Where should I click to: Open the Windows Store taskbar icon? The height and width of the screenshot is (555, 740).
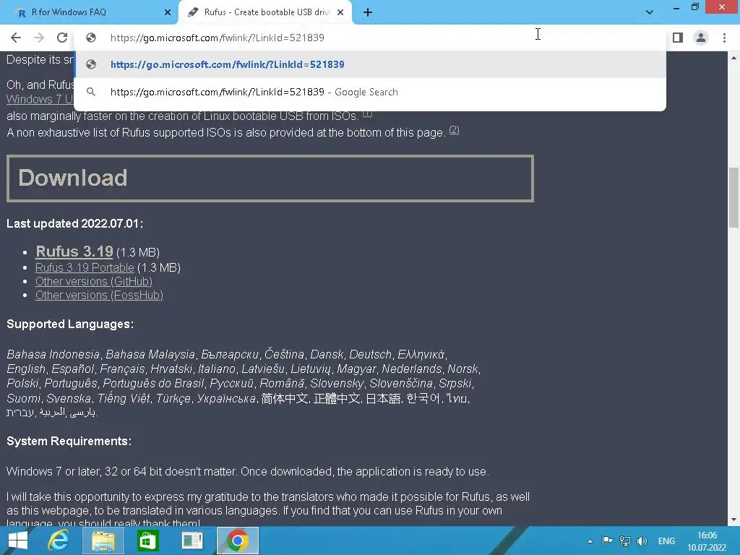[x=147, y=541]
